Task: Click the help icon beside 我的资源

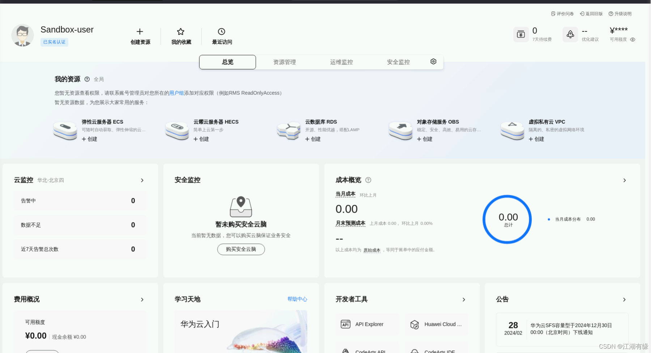Action: [x=87, y=79]
